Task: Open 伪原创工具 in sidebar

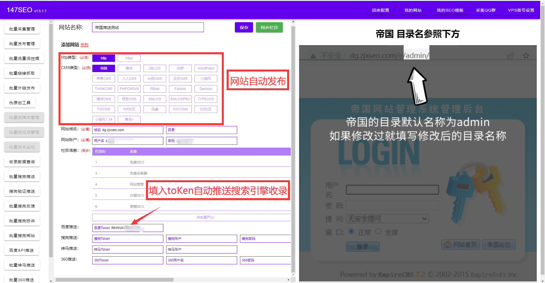Action: point(20,103)
